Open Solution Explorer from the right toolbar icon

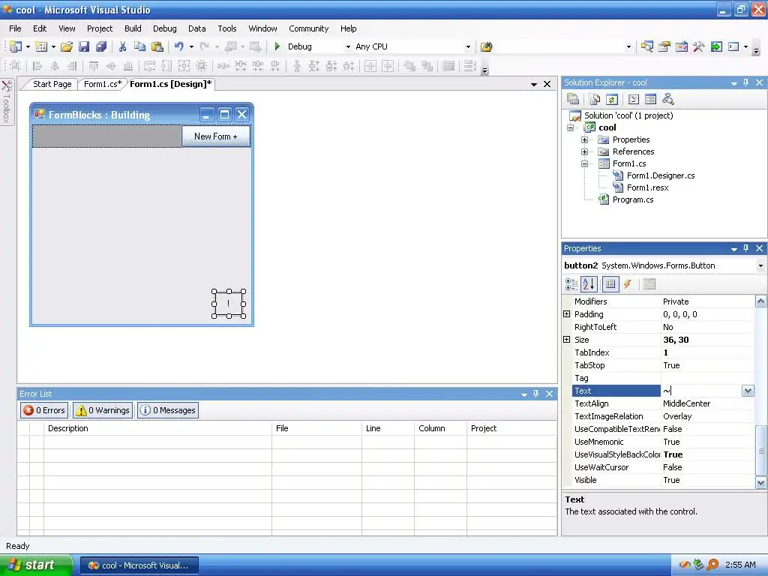coord(647,46)
